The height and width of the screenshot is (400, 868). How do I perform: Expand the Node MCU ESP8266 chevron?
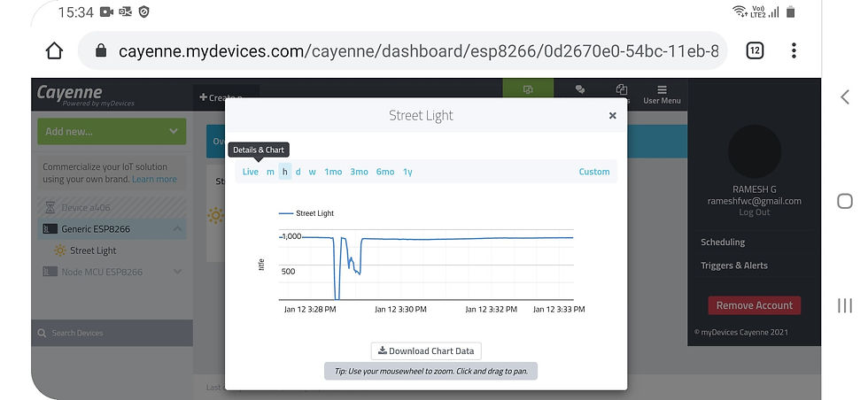click(x=177, y=272)
